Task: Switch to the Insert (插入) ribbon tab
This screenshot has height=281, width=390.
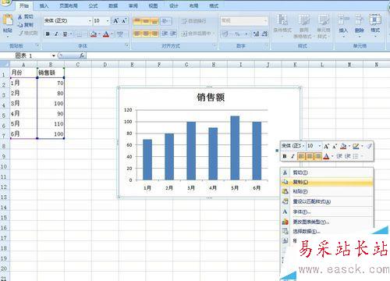Action: pyautogui.click(x=44, y=5)
